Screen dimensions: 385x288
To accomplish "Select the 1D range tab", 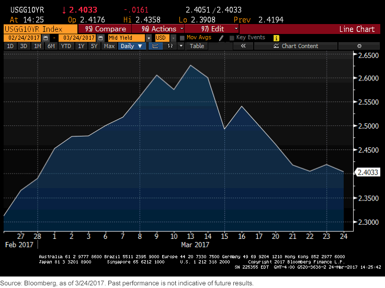I will (10, 46).
